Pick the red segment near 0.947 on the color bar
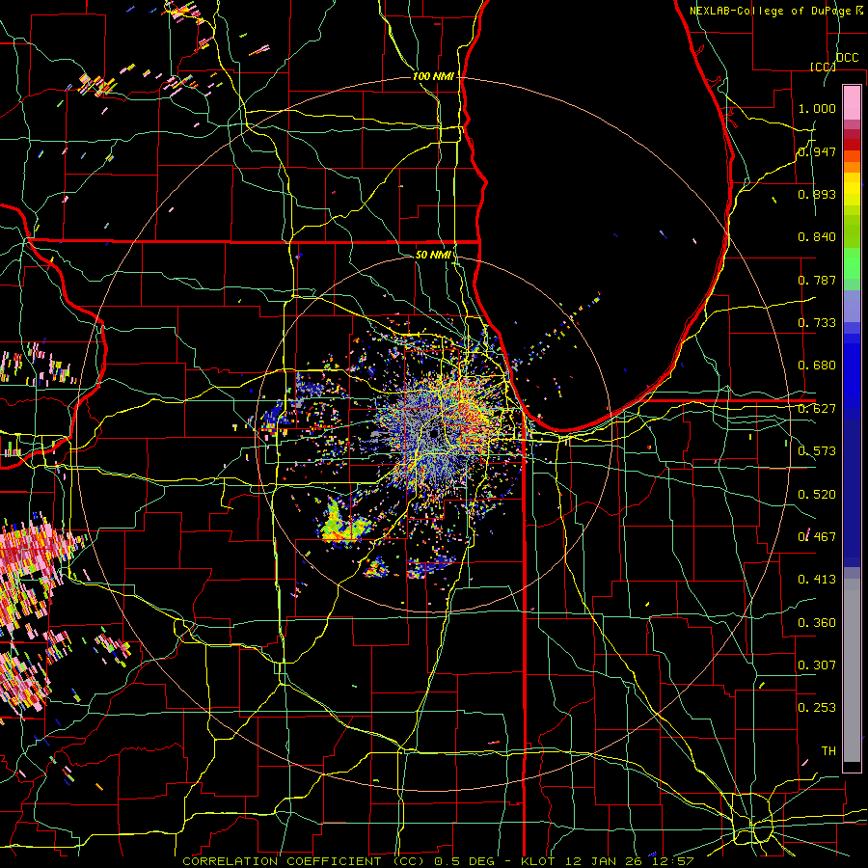This screenshot has width=868, height=868. (852, 145)
